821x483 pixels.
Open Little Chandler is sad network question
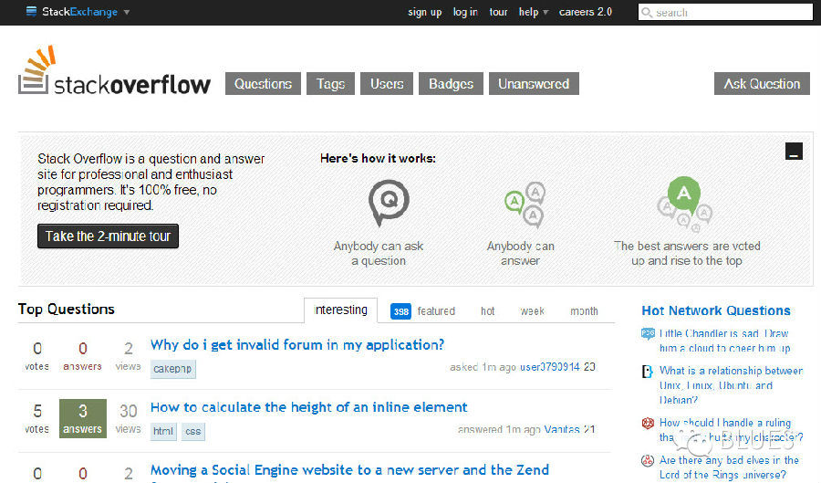724,341
